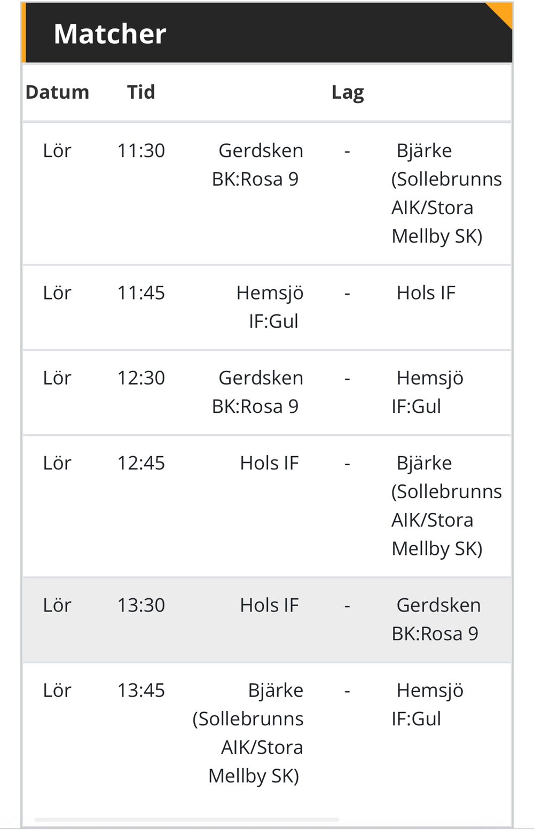
Task: Open Hols IF in the 13:30 match
Action: tap(269, 605)
